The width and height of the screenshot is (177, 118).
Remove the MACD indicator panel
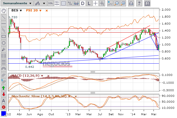coord(48,76)
